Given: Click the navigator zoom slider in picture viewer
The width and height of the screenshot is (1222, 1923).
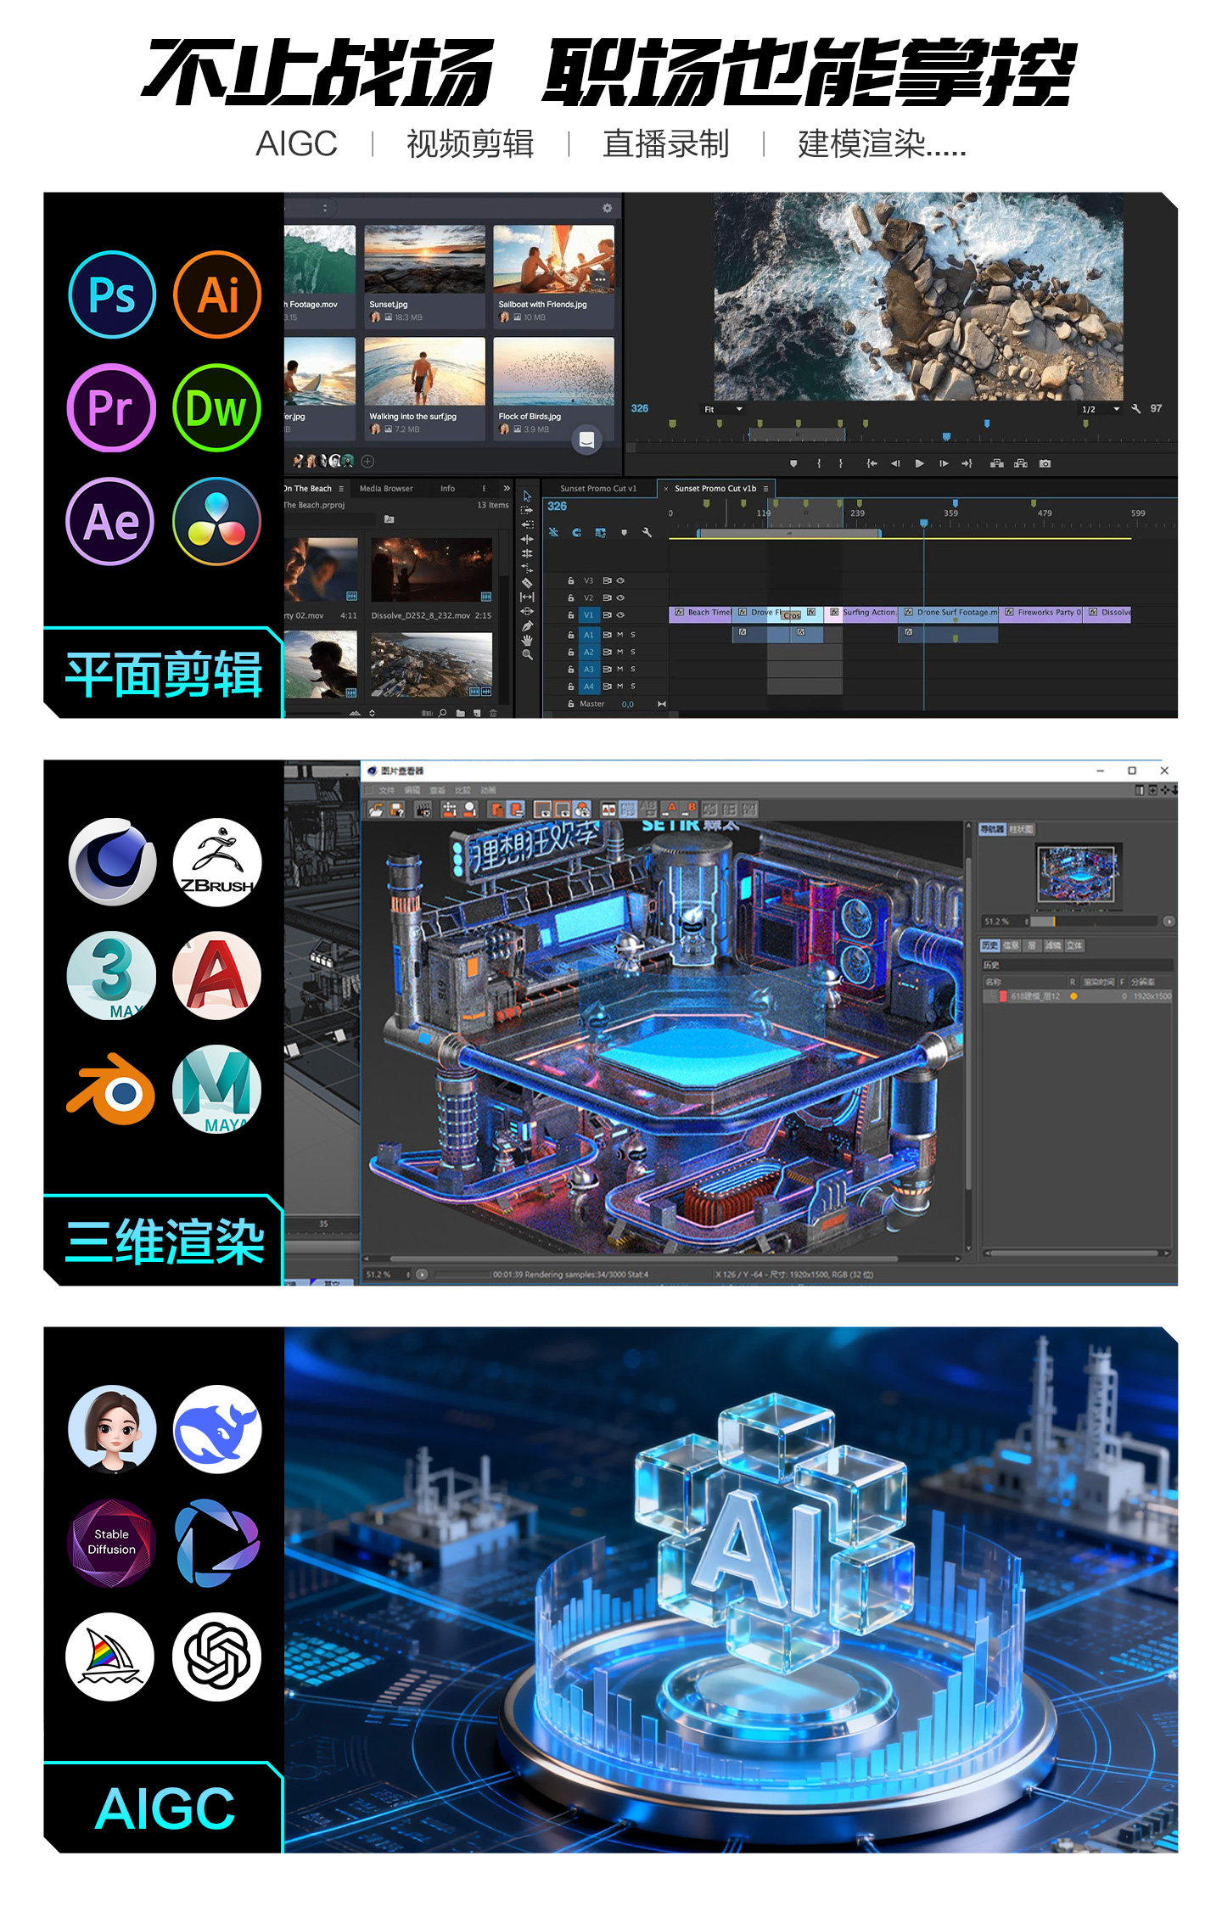Looking at the screenshot, I should [1096, 921].
